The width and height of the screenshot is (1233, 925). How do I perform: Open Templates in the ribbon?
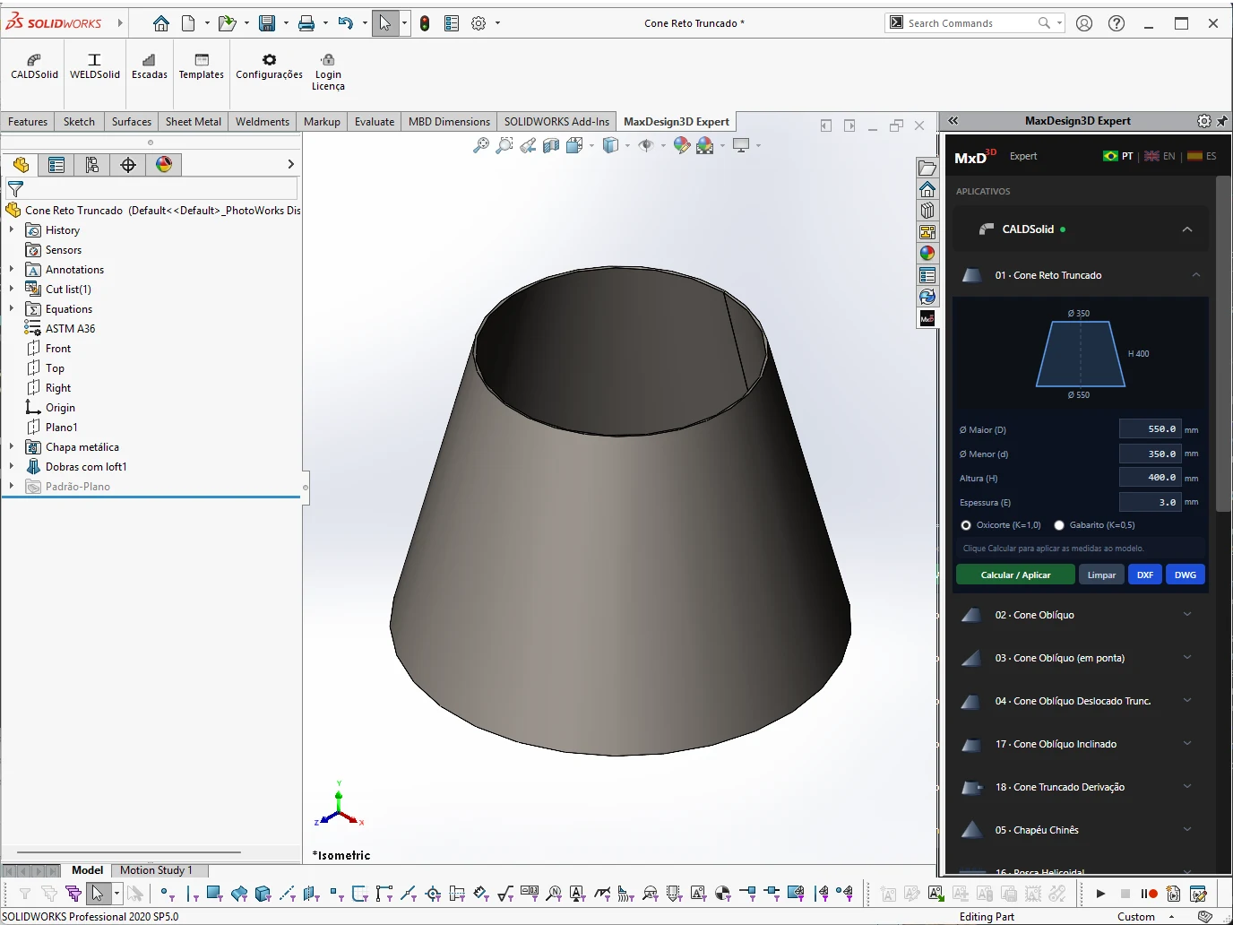coord(201,66)
